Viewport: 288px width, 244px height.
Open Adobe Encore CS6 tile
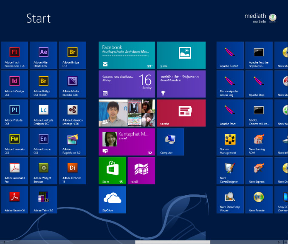[43, 142]
